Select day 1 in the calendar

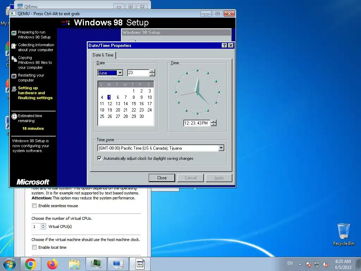(x=134, y=91)
